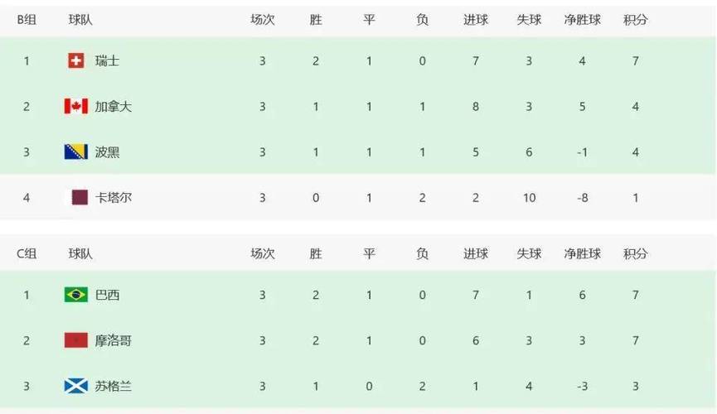717x414 pixels.
Task: Click the Switzerland flag icon
Action: point(76,60)
